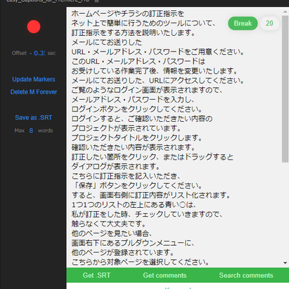This screenshot has height=289, width=289.
Task: Click line 触らなくて大丈夫です。
Action: [109, 224]
